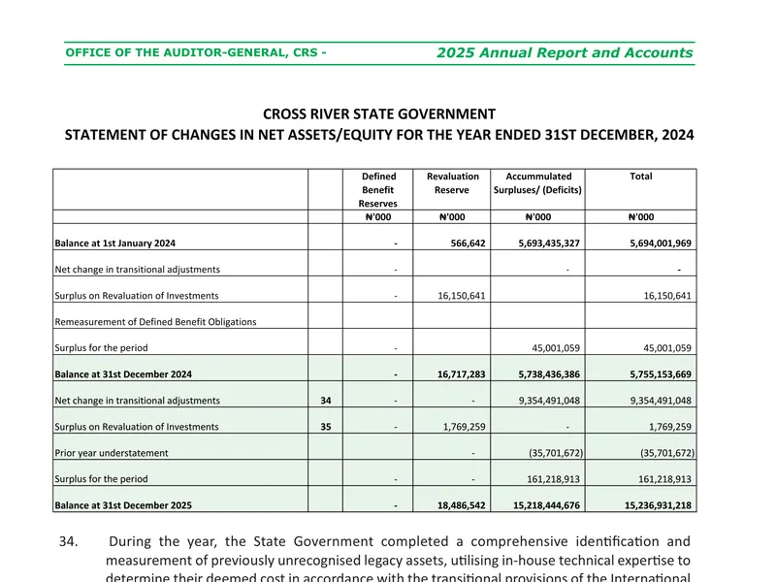Click the value 5,738,436,386
The image size is (776, 582).
(x=549, y=374)
